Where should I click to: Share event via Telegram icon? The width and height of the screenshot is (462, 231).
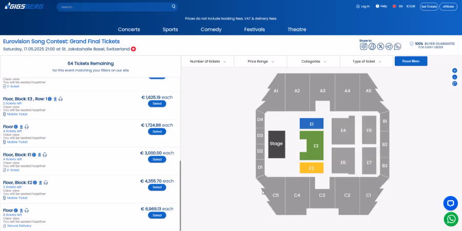coord(389,47)
